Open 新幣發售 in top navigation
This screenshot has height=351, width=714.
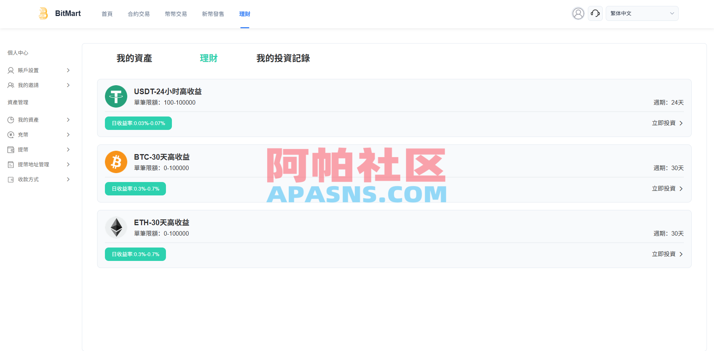point(213,14)
